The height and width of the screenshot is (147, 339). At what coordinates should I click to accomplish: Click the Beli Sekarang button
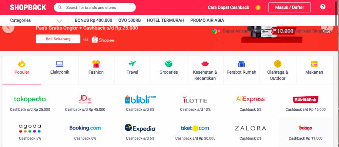(58, 39)
